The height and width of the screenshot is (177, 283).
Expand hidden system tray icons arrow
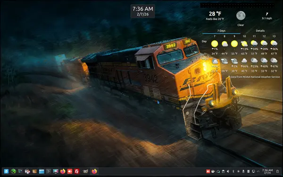(258, 171)
